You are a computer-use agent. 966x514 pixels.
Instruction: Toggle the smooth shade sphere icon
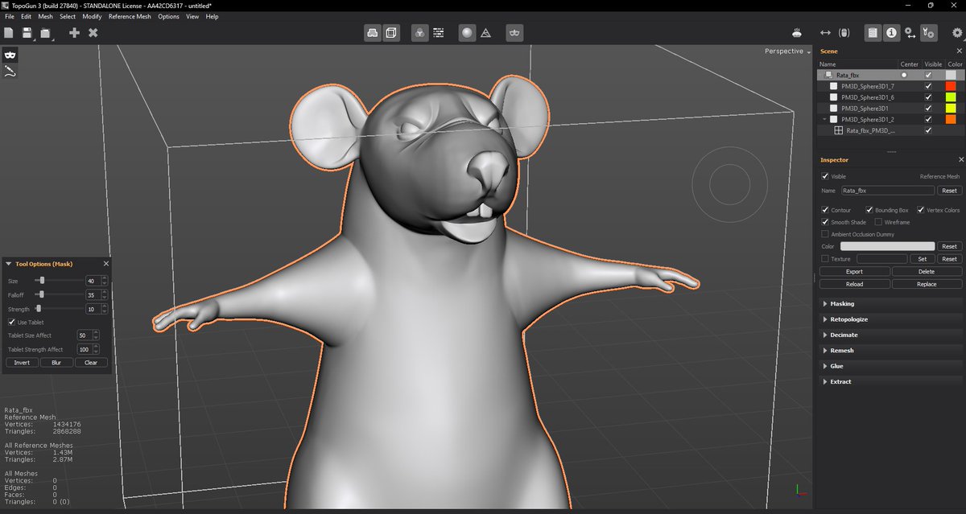(467, 33)
